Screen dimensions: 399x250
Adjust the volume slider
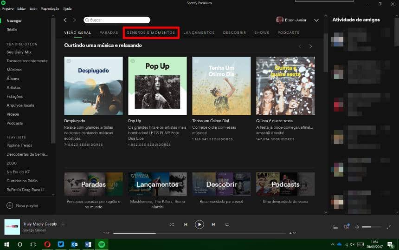pyautogui.click(x=372, y=227)
